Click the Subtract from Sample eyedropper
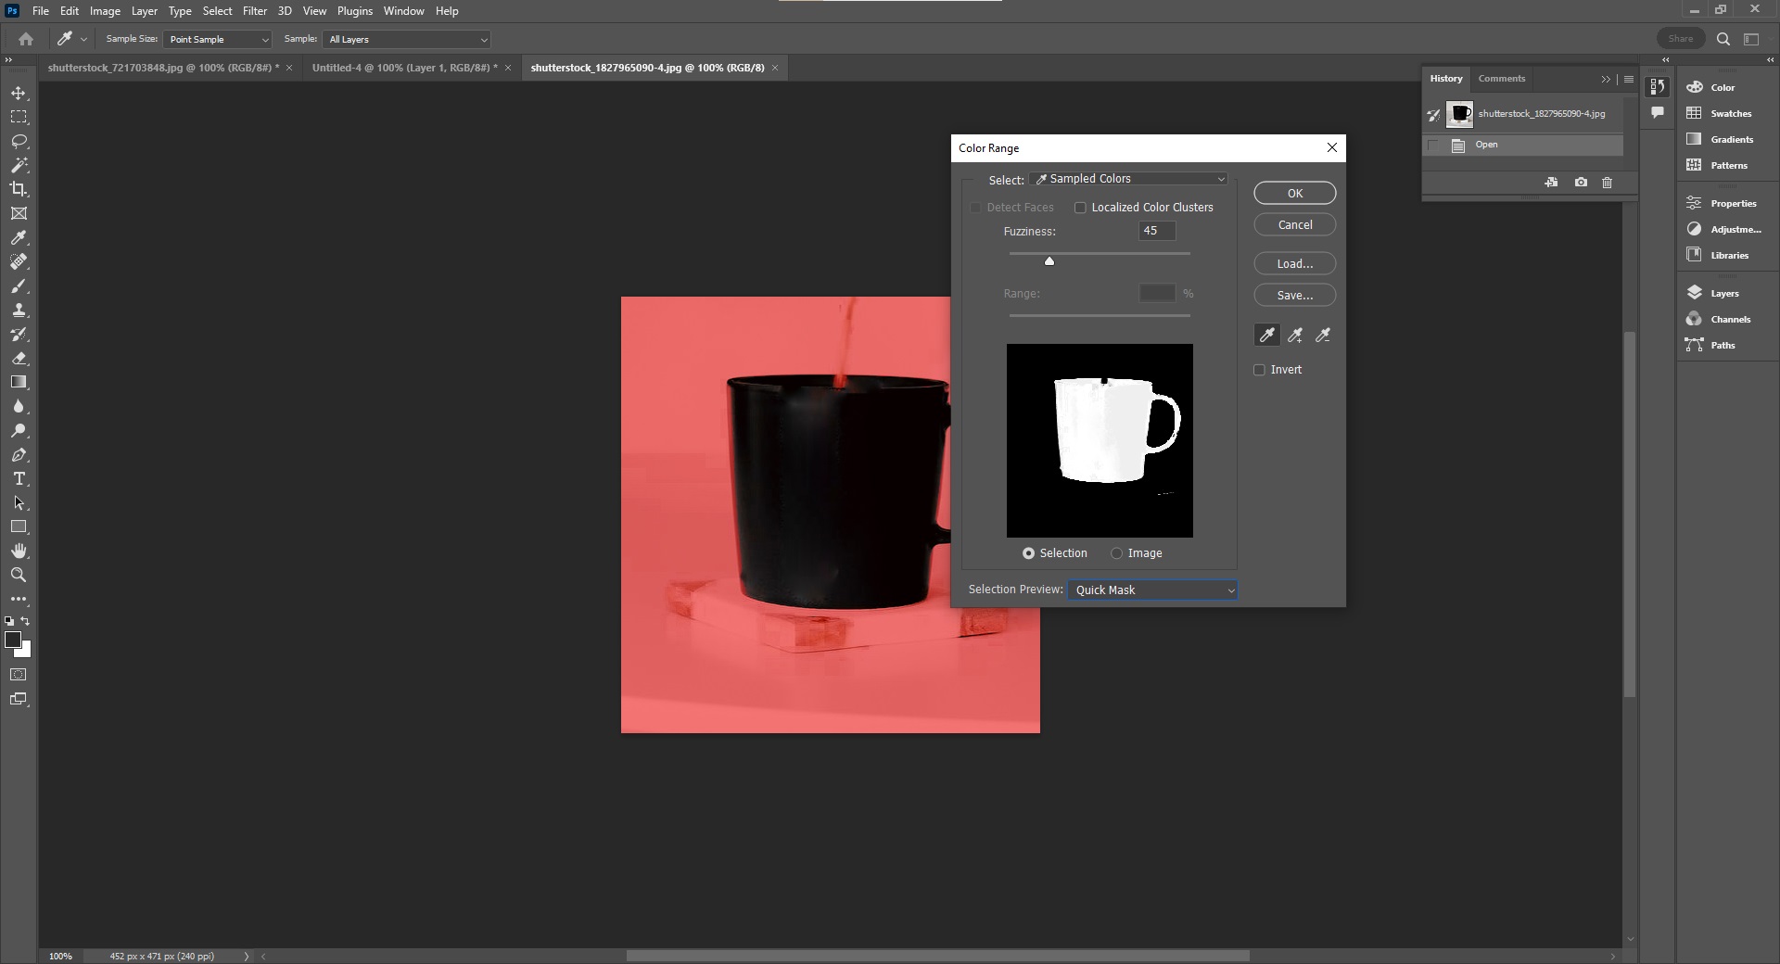This screenshot has width=1780, height=964. (1323, 336)
